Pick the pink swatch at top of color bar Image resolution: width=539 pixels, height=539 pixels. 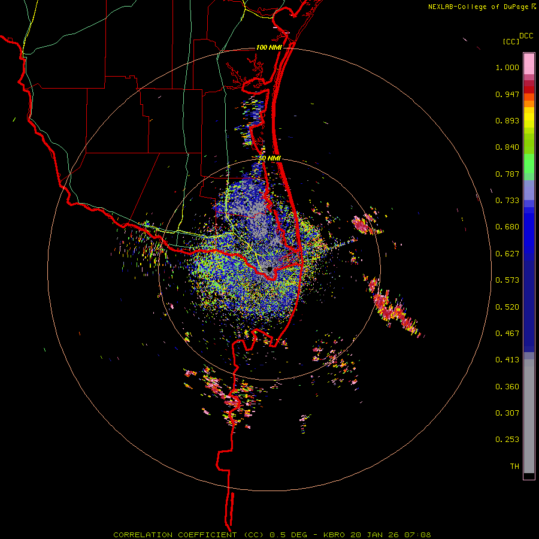click(529, 63)
